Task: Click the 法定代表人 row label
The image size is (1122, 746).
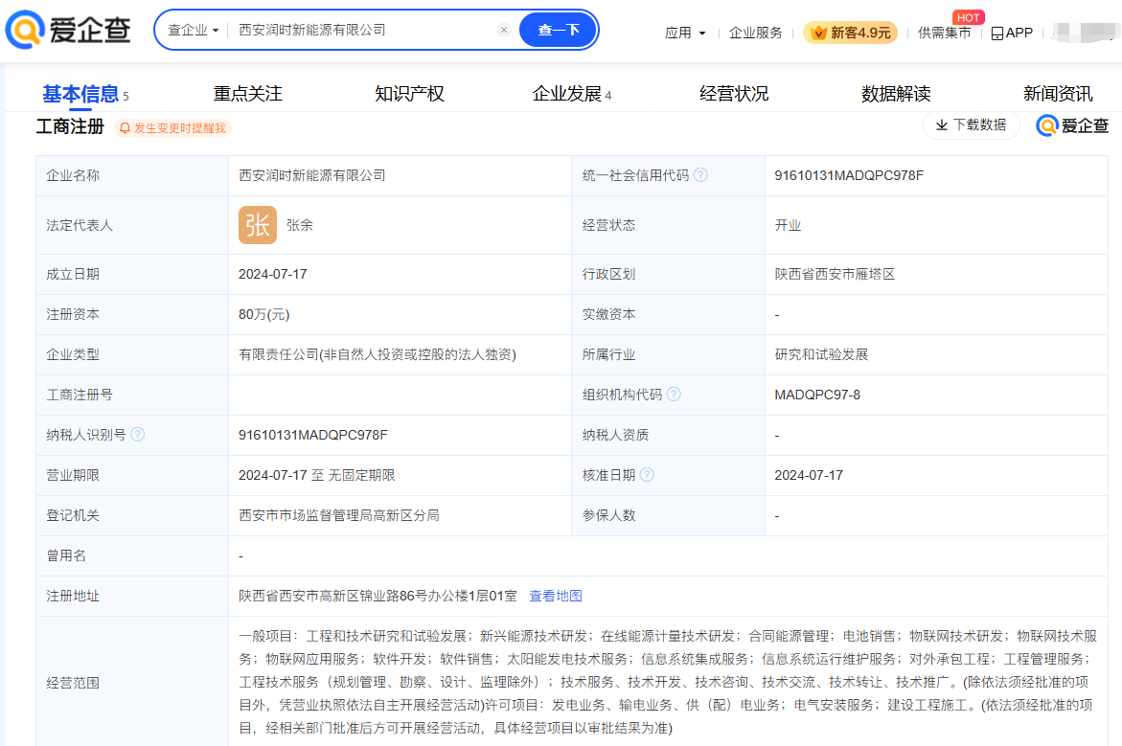Action: tap(80, 225)
